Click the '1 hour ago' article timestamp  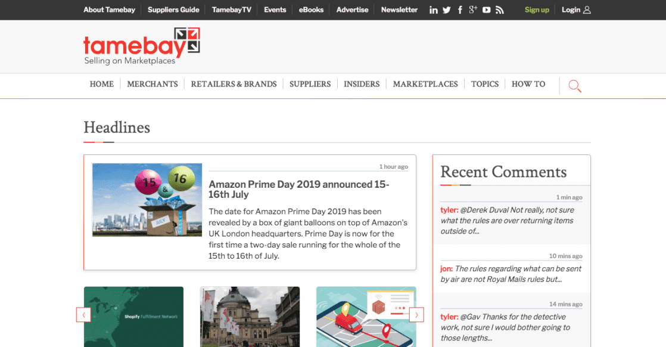click(394, 167)
